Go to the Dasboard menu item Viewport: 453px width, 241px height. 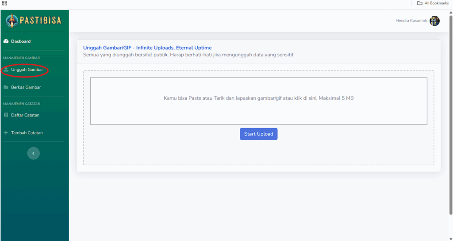pos(34,41)
